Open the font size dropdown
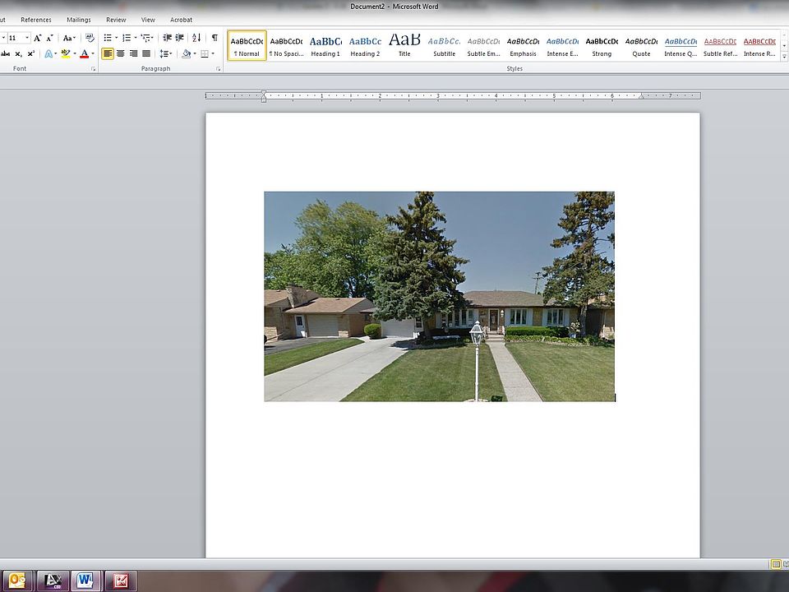789x592 pixels. coord(27,38)
